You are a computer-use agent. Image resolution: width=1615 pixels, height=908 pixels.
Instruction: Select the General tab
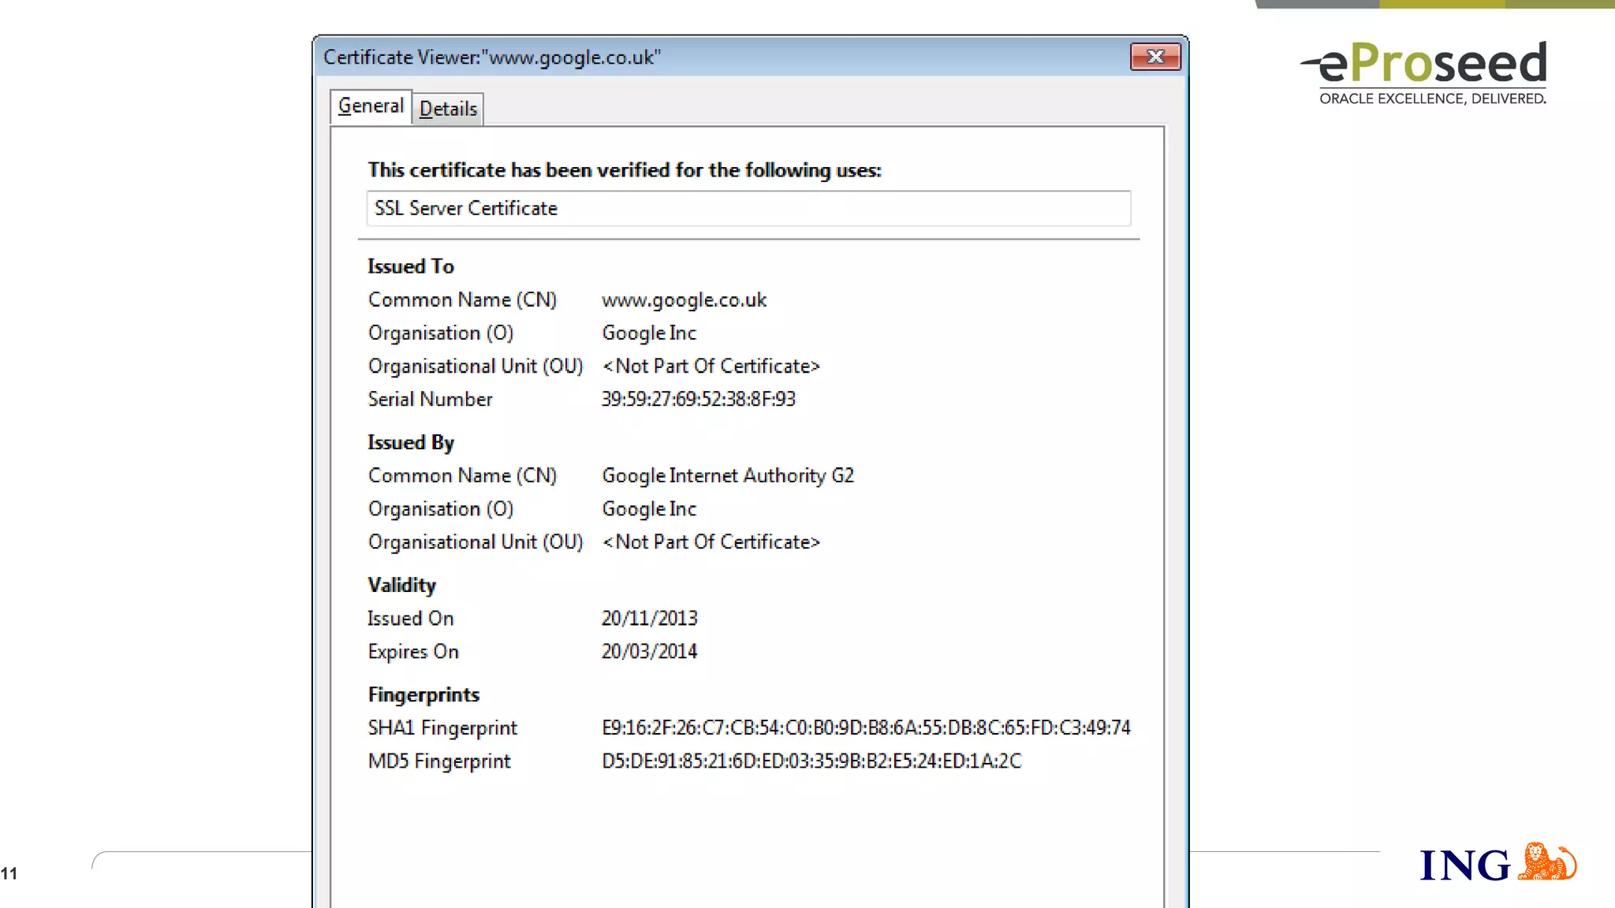[x=371, y=106]
